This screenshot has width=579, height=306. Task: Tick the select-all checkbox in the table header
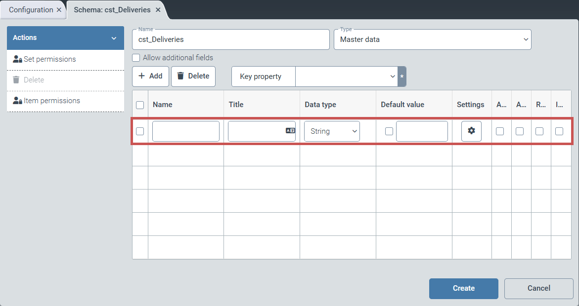pos(140,105)
